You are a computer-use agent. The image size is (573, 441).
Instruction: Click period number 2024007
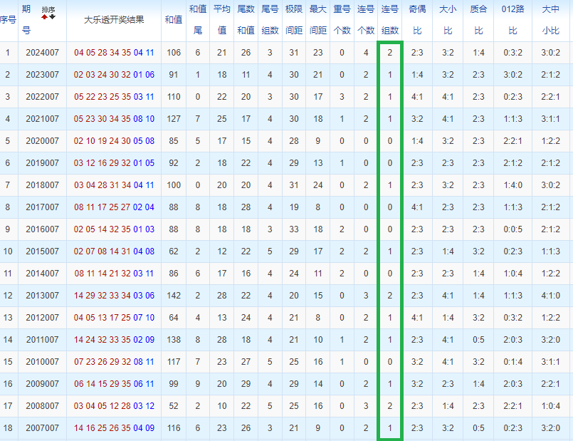pos(42,53)
